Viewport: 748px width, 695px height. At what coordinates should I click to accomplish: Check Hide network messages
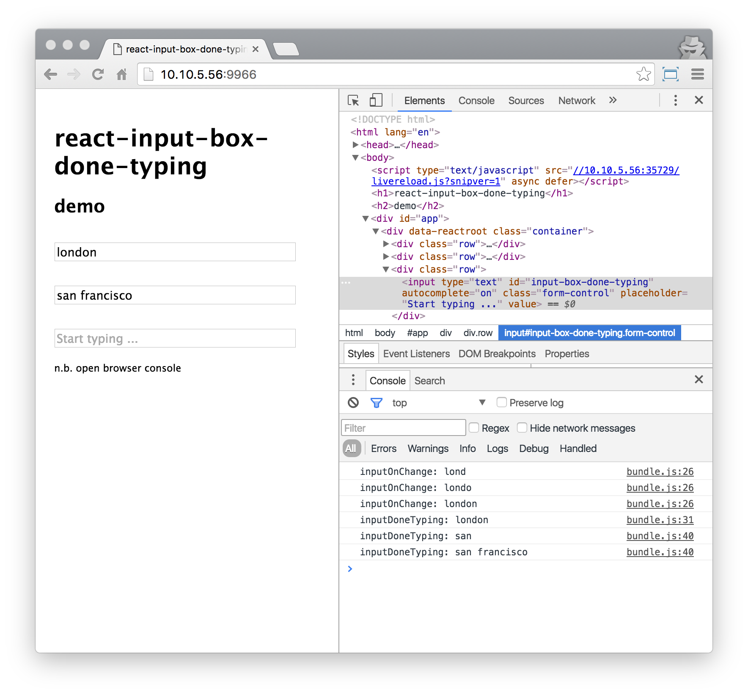(x=522, y=427)
